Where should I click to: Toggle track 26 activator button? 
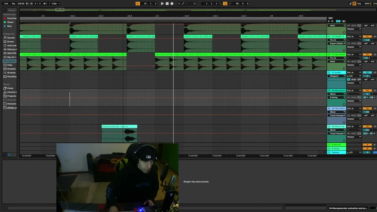tap(367, 126)
